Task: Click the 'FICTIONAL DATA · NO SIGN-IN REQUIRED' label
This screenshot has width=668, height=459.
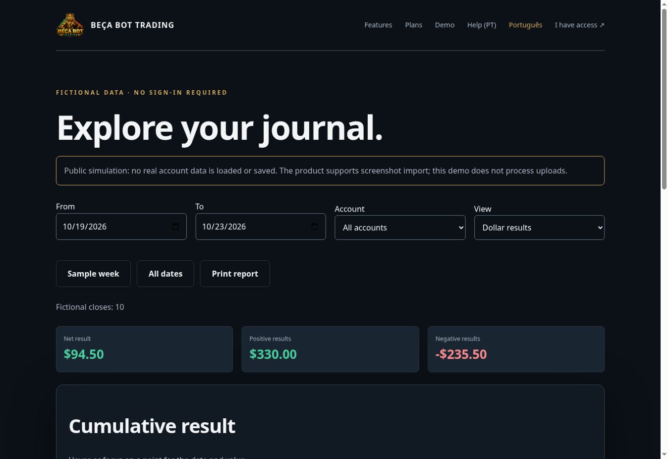Action: (142, 92)
